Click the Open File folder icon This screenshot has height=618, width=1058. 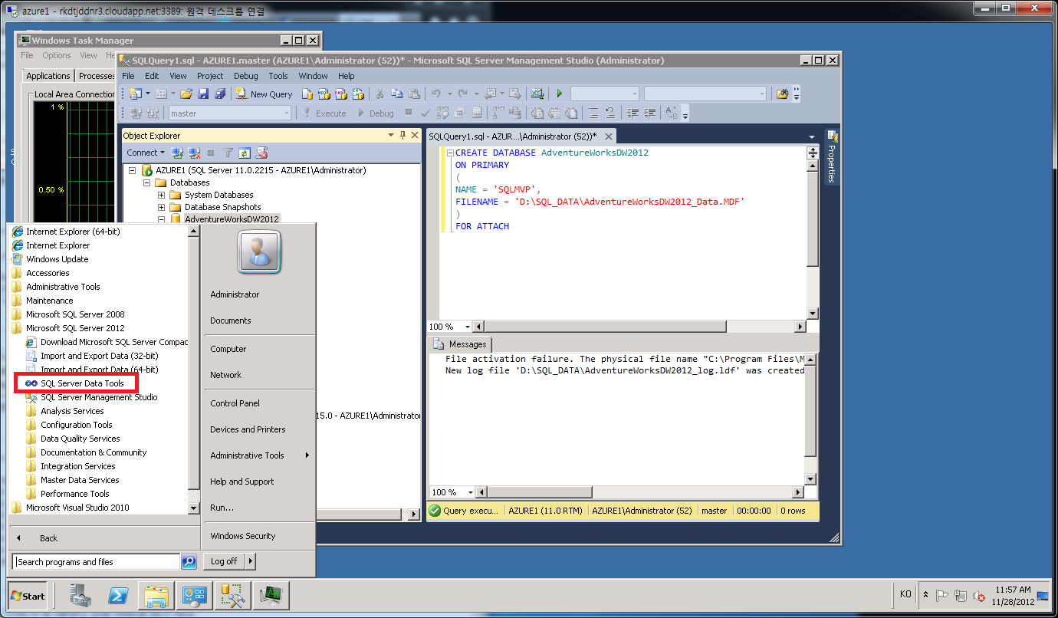(186, 94)
